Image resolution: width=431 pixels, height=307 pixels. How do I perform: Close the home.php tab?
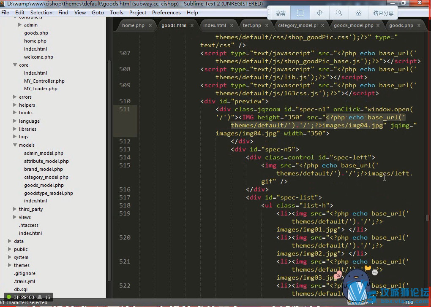(x=150, y=26)
